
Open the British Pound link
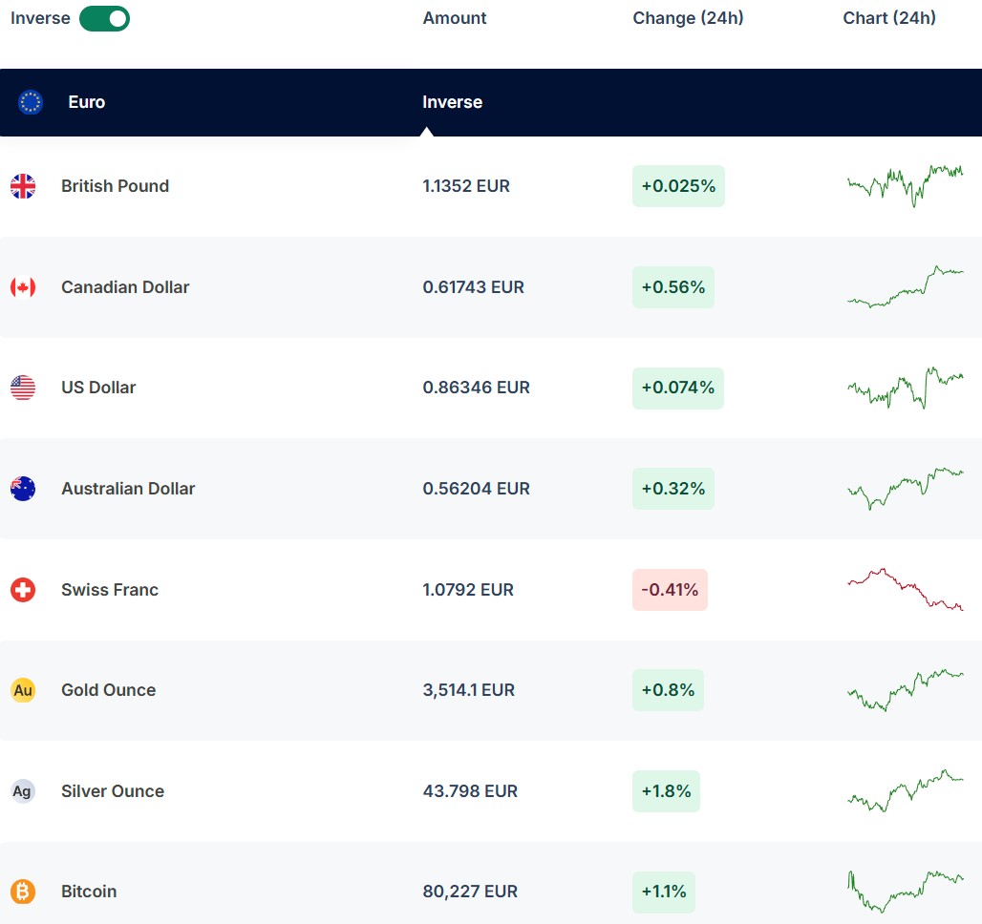click(115, 186)
